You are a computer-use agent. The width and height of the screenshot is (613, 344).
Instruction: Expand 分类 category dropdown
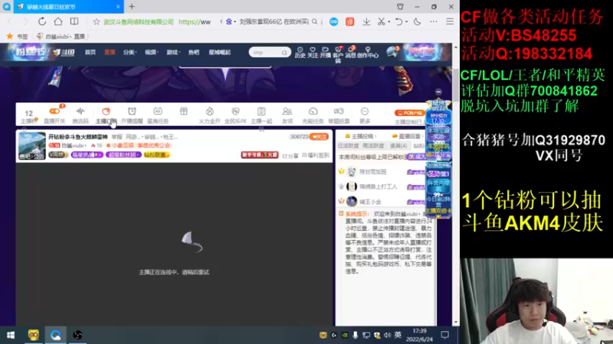coord(129,52)
